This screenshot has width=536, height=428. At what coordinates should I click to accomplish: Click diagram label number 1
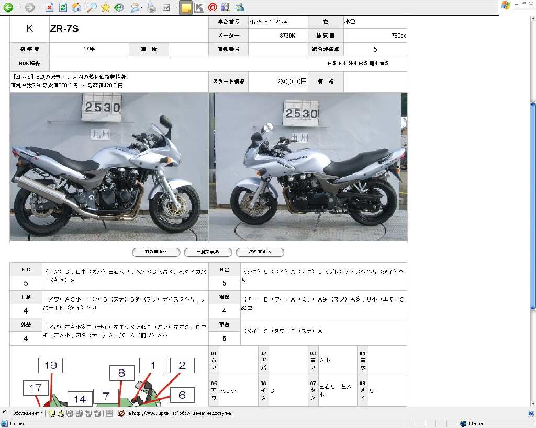[152, 365]
